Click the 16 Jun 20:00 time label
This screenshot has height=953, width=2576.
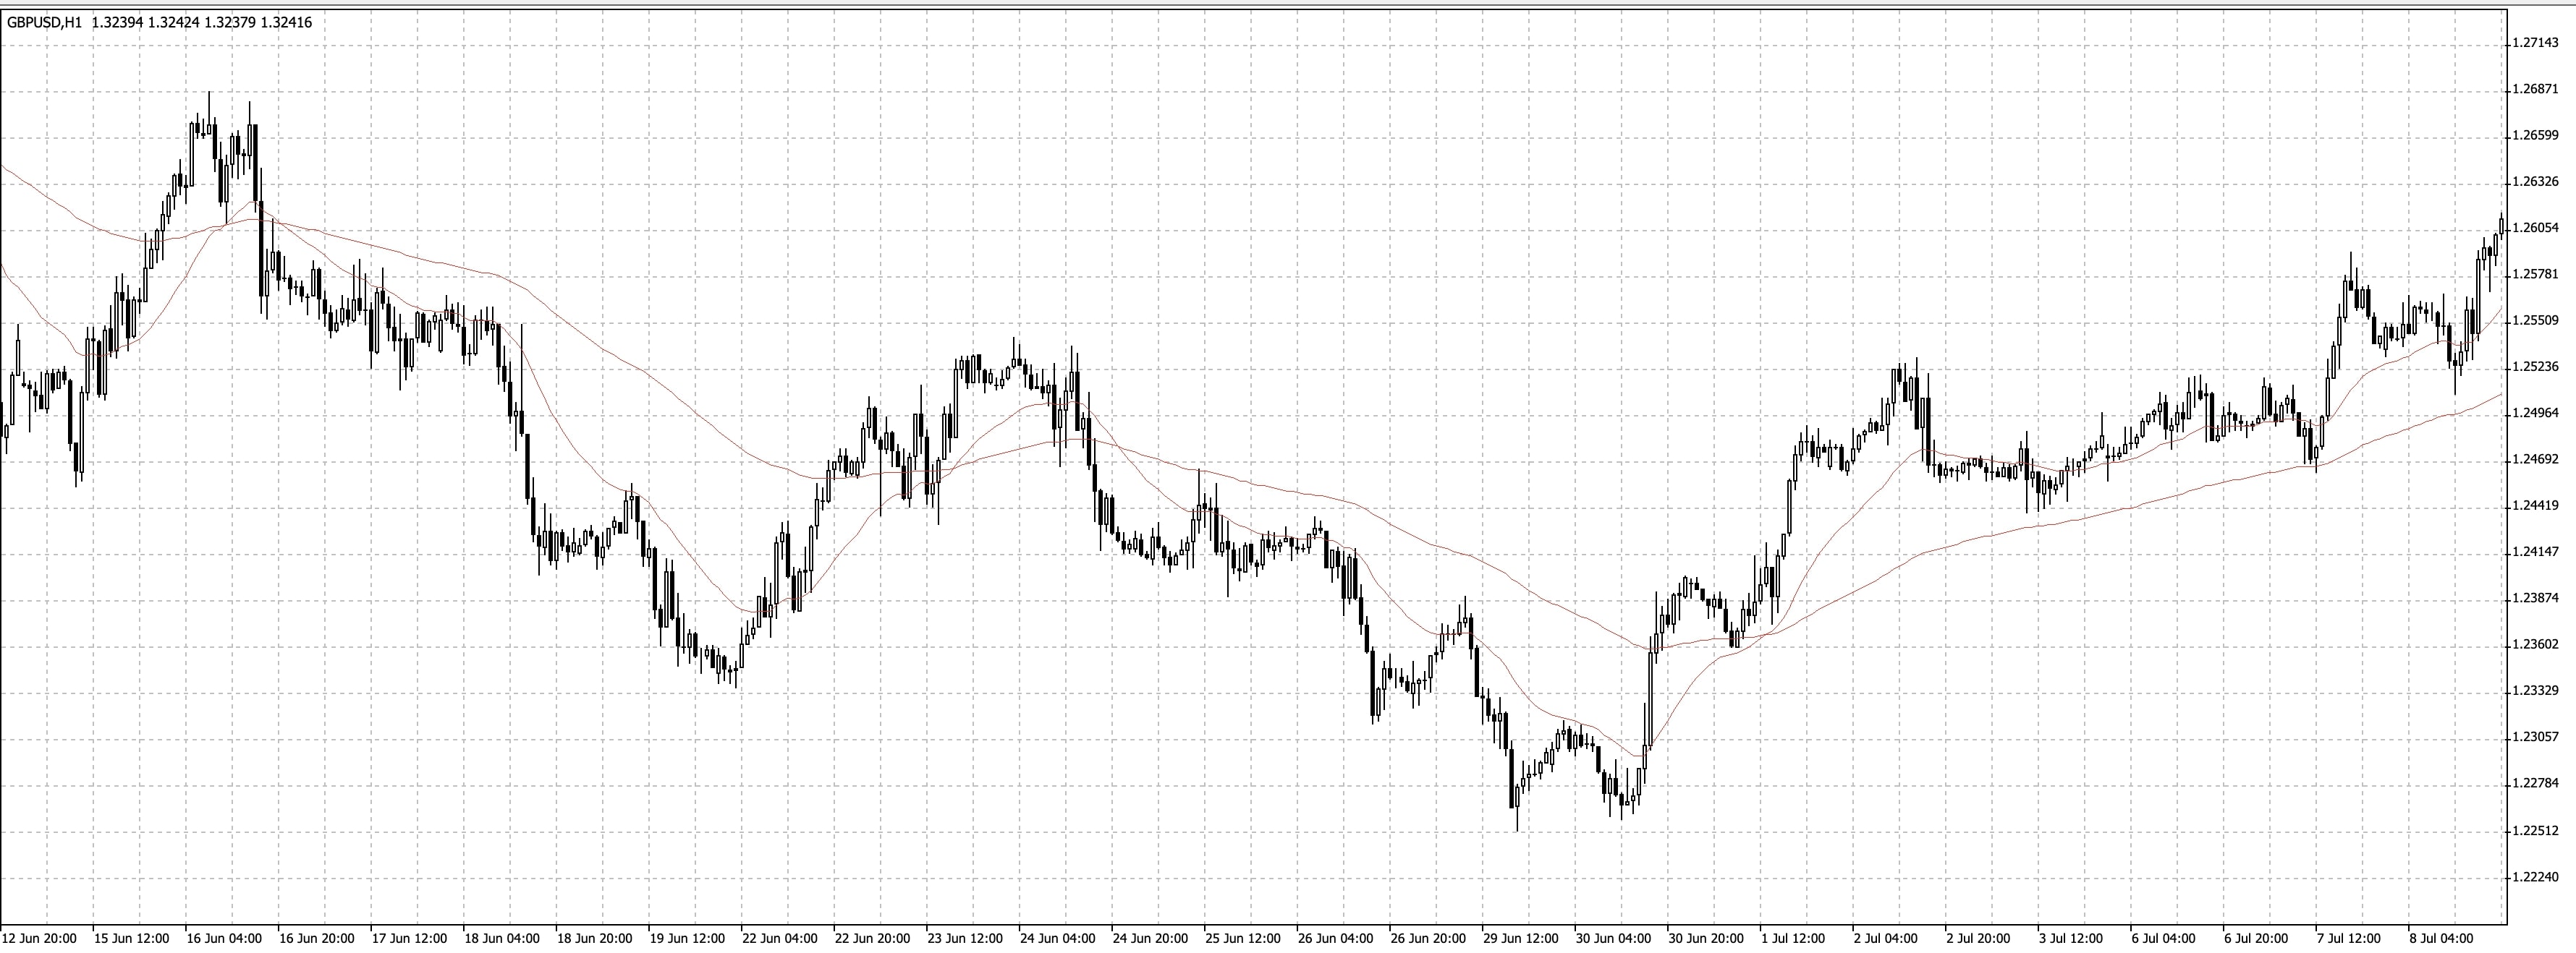coord(317,939)
